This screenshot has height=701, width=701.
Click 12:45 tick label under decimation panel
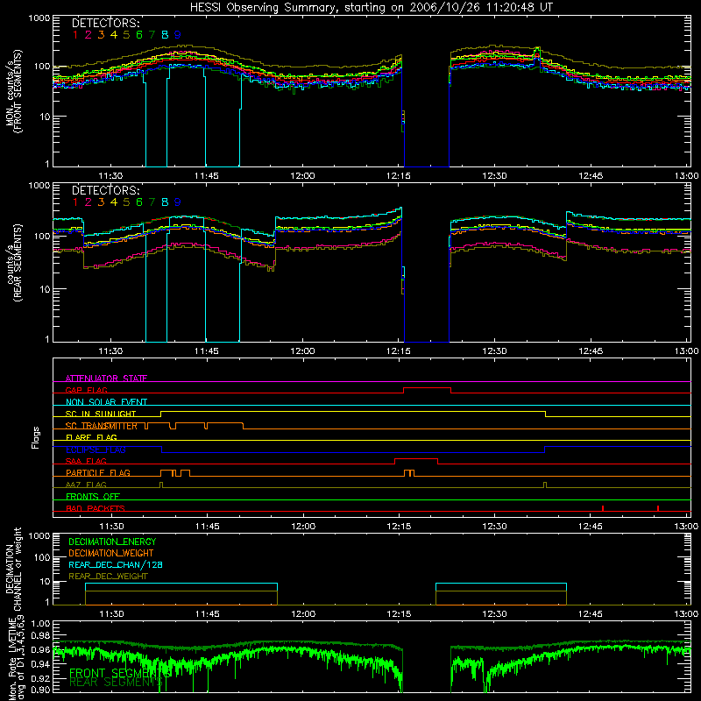(590, 614)
